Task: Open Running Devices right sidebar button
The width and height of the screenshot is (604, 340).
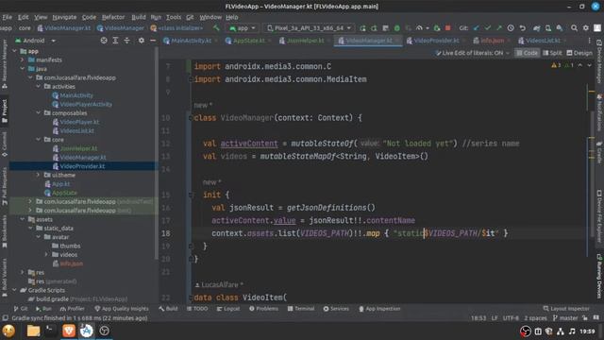Action: tap(599, 276)
